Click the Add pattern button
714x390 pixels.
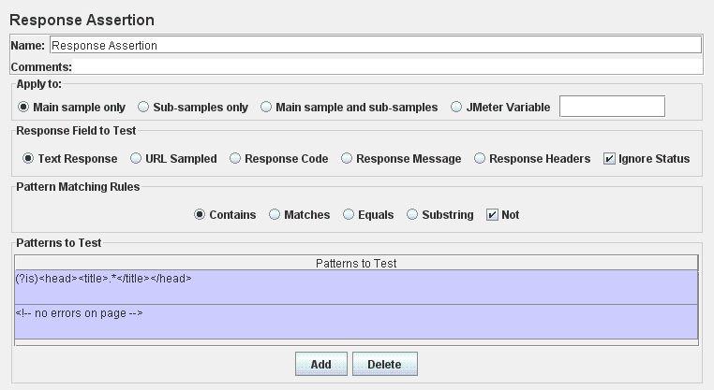320,364
